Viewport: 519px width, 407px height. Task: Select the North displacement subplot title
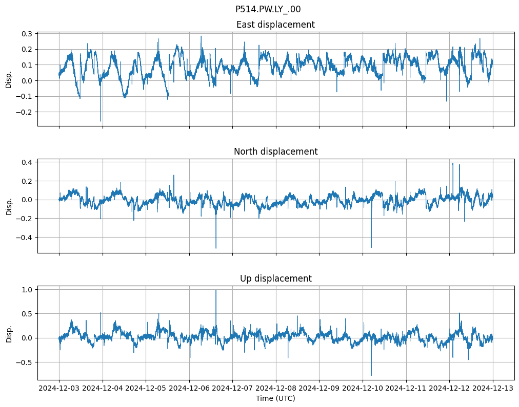[x=275, y=152]
